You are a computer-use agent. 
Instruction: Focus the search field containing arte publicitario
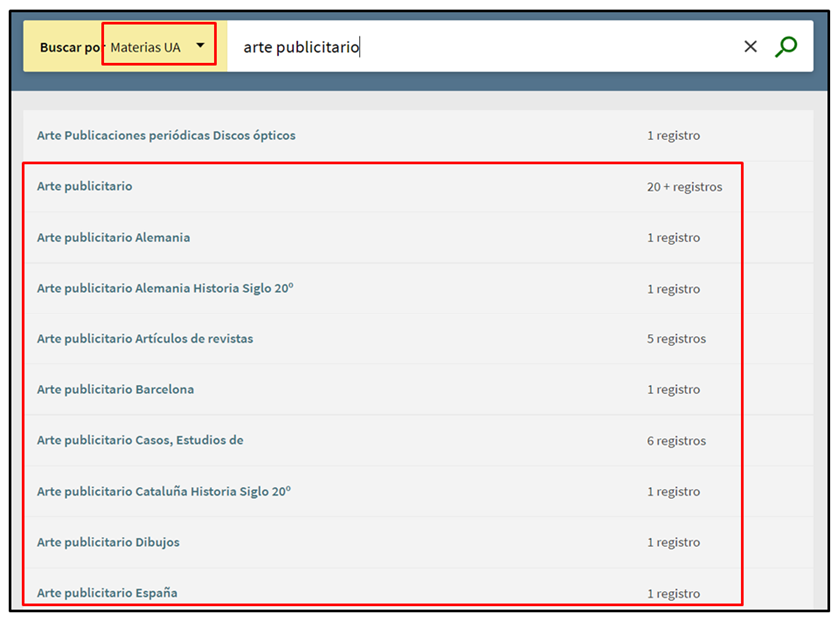(x=479, y=47)
